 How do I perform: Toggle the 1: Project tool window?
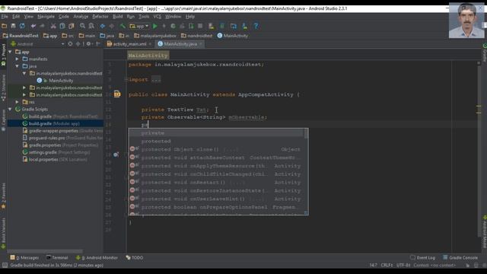pyautogui.click(x=3, y=55)
